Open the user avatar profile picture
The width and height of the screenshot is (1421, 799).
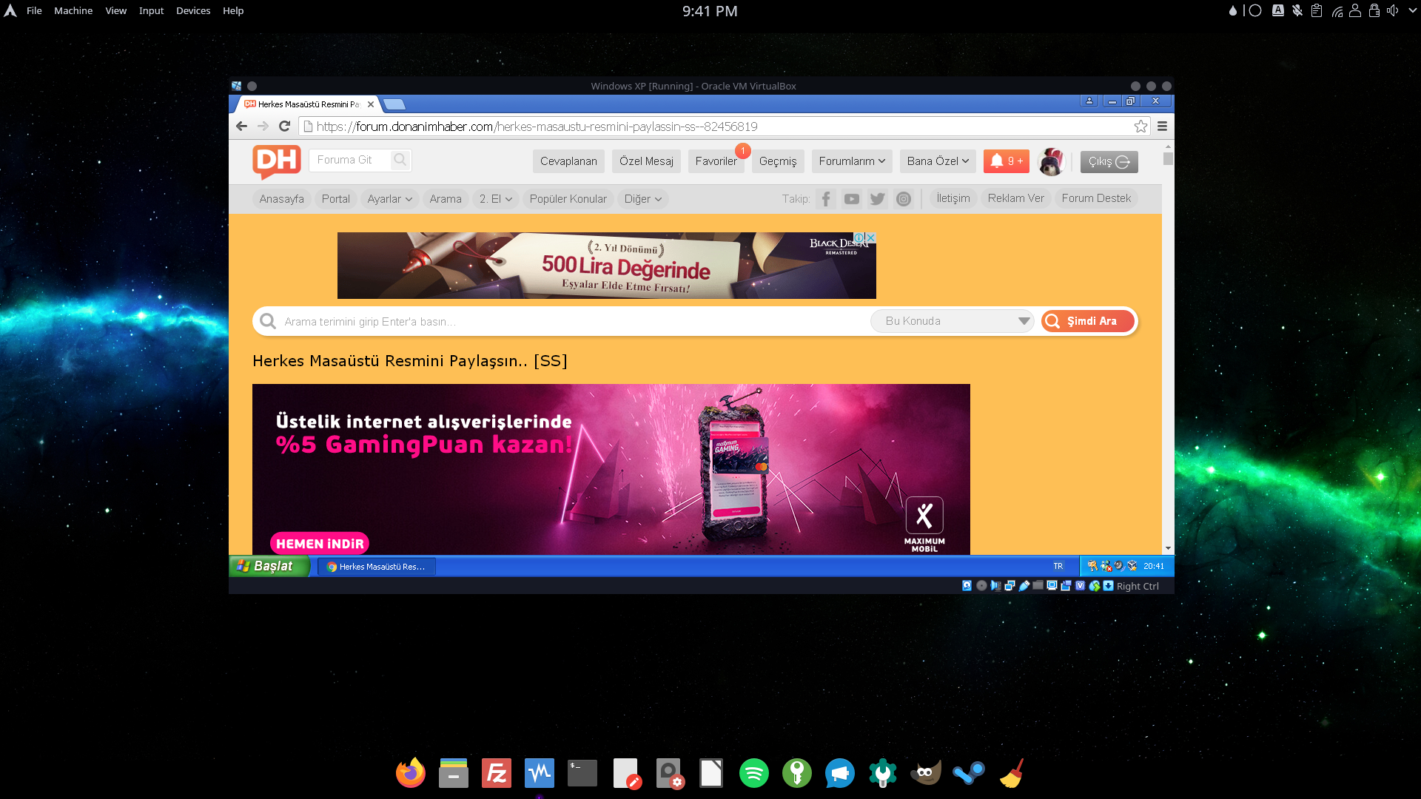(1051, 161)
